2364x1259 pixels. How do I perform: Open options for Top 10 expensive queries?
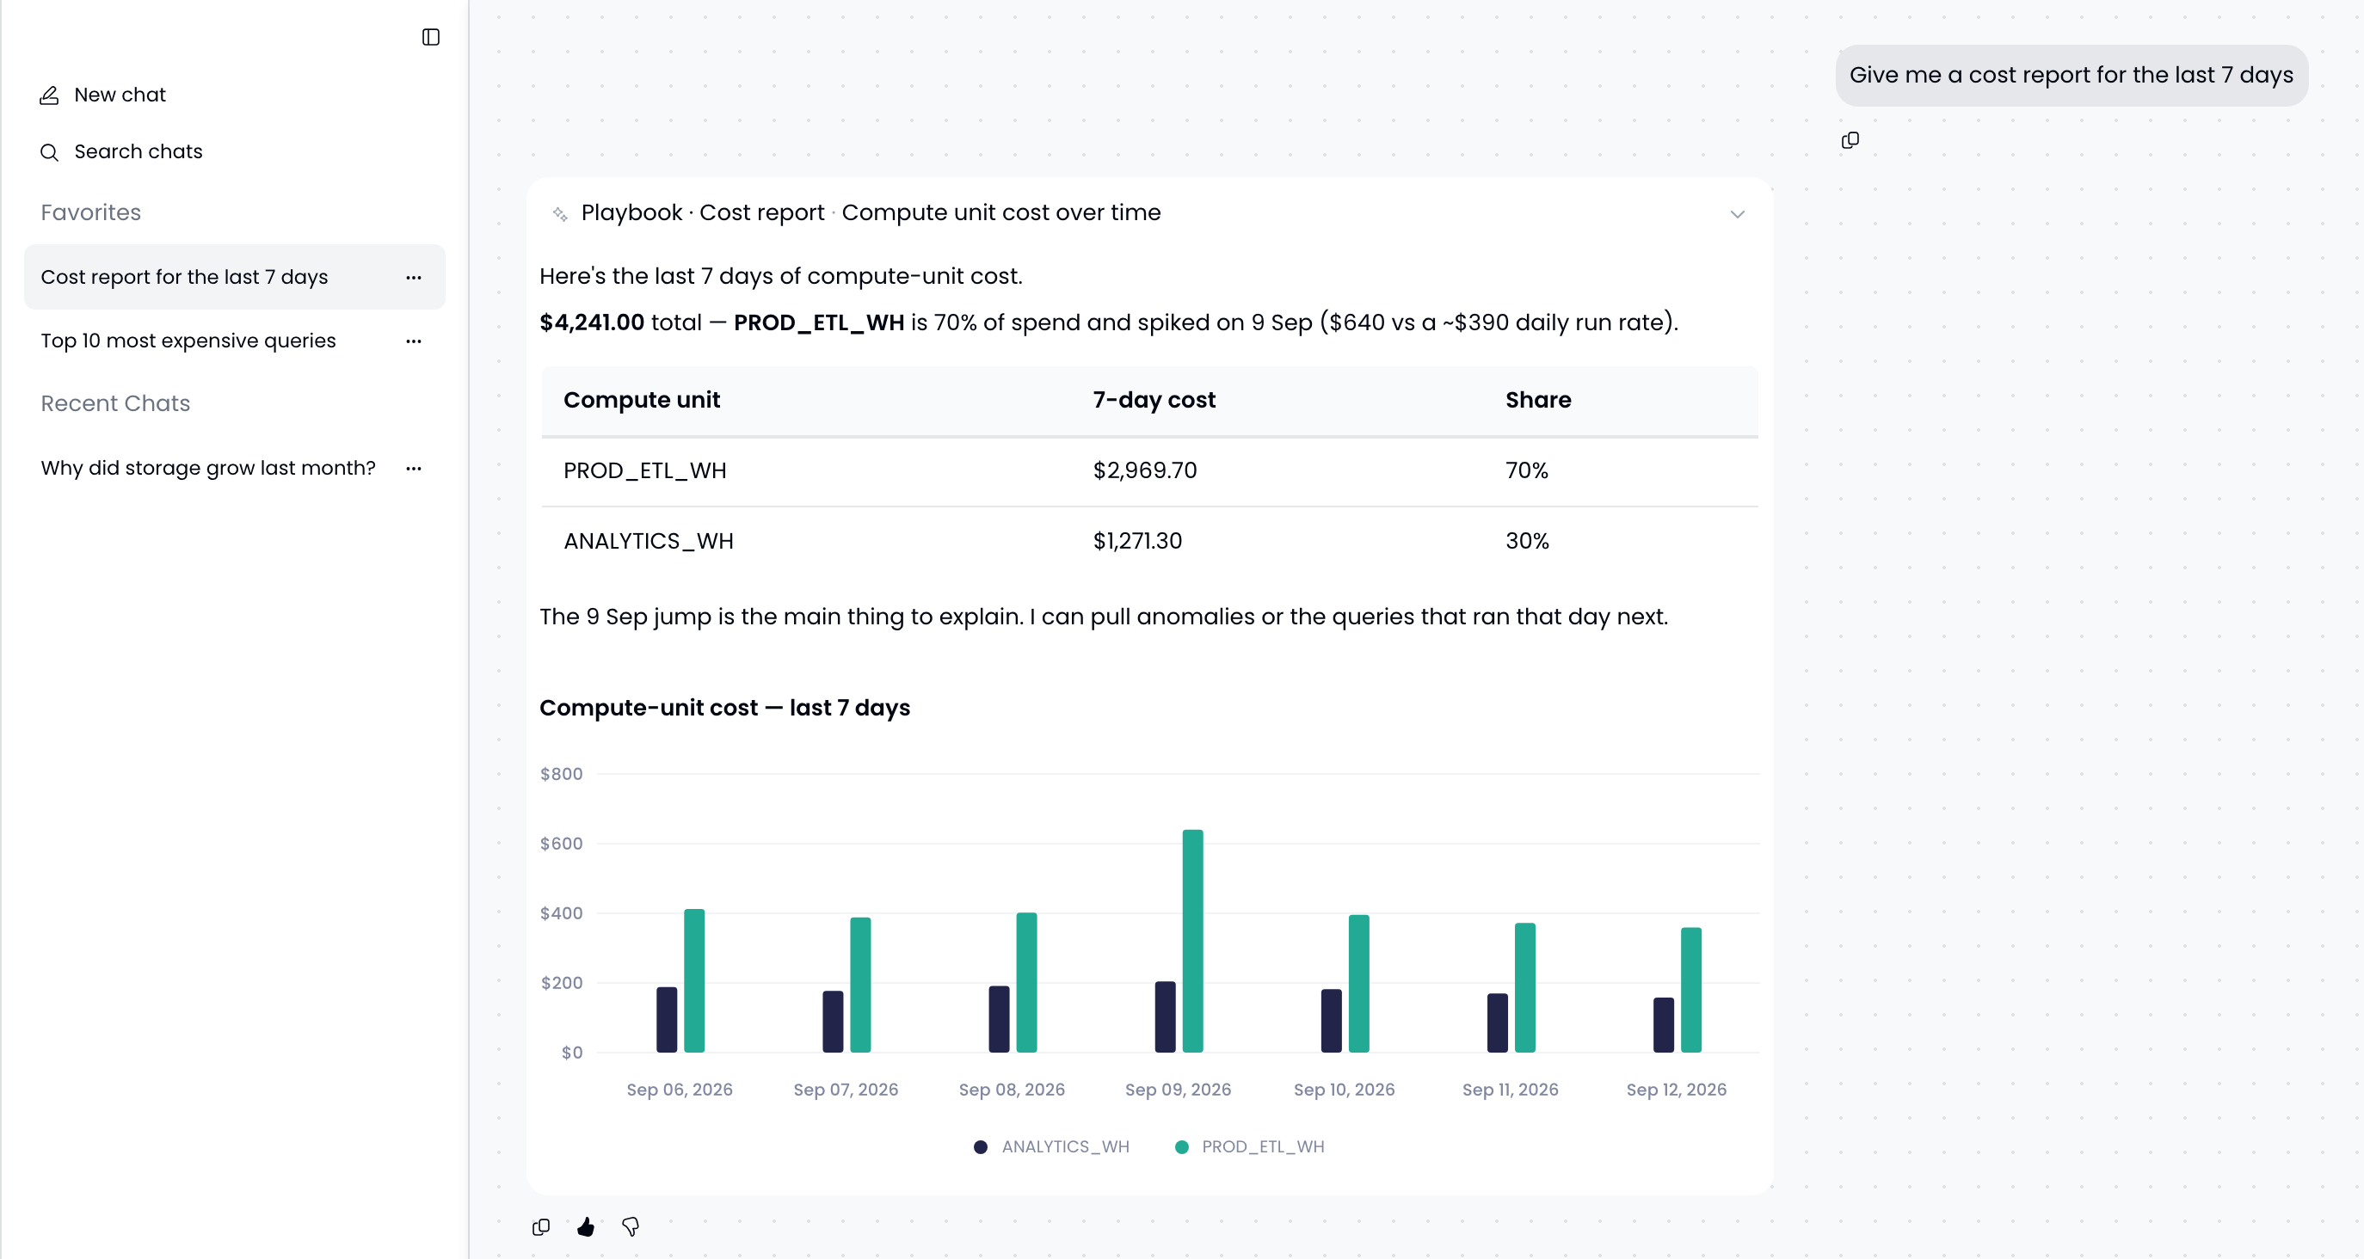414,341
